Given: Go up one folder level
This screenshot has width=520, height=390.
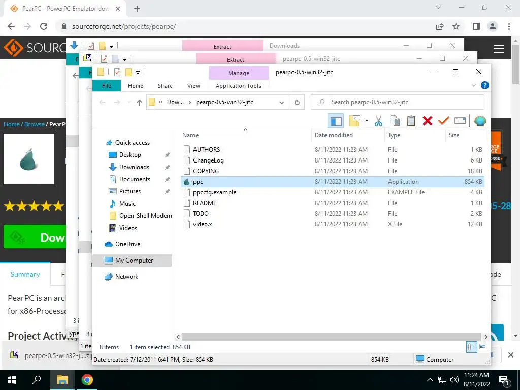Looking at the screenshot, I should point(139,103).
